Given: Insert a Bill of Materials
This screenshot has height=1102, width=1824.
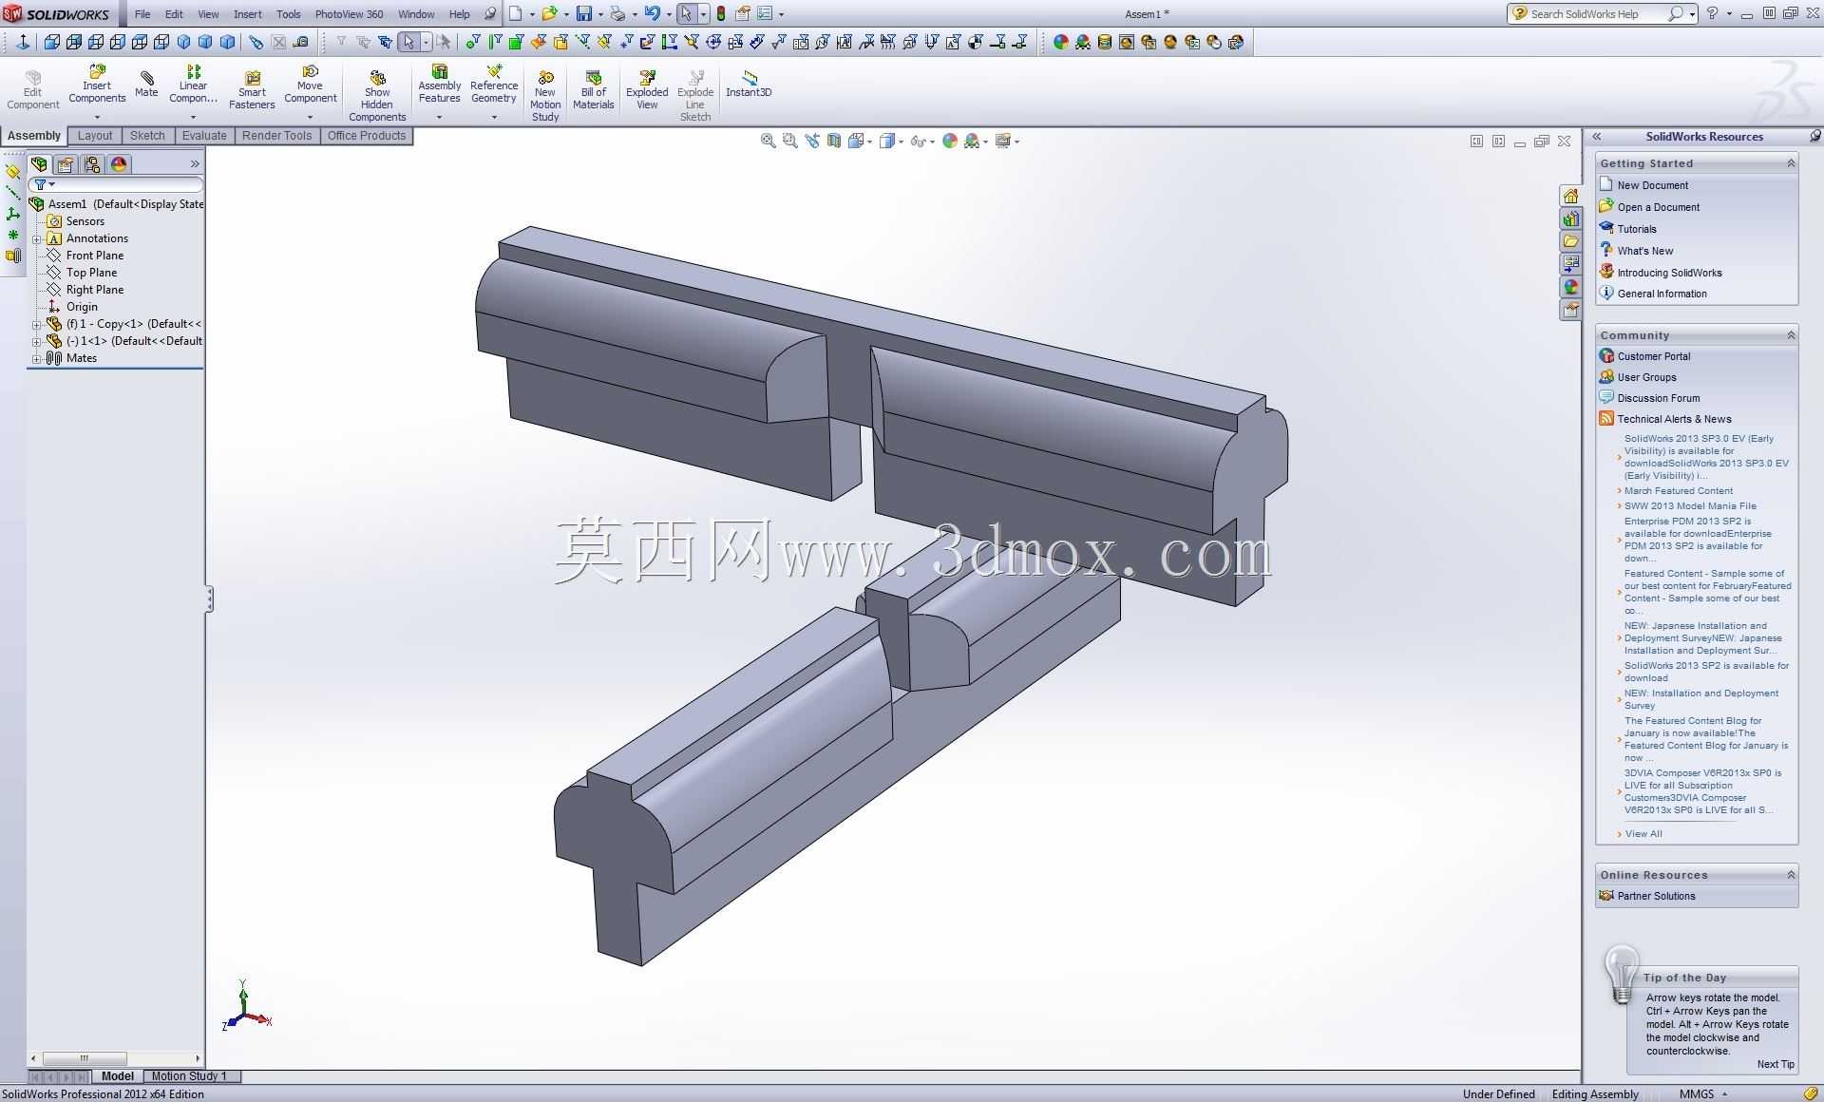Looking at the screenshot, I should click(594, 90).
